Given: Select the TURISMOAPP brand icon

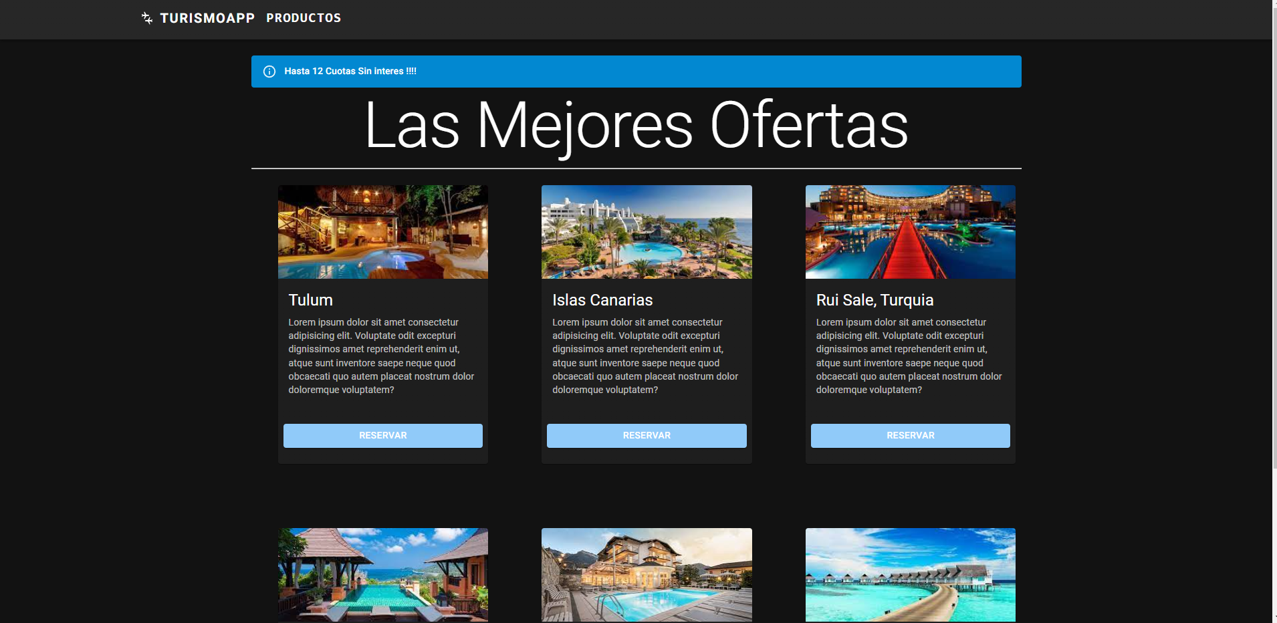Looking at the screenshot, I should (146, 18).
